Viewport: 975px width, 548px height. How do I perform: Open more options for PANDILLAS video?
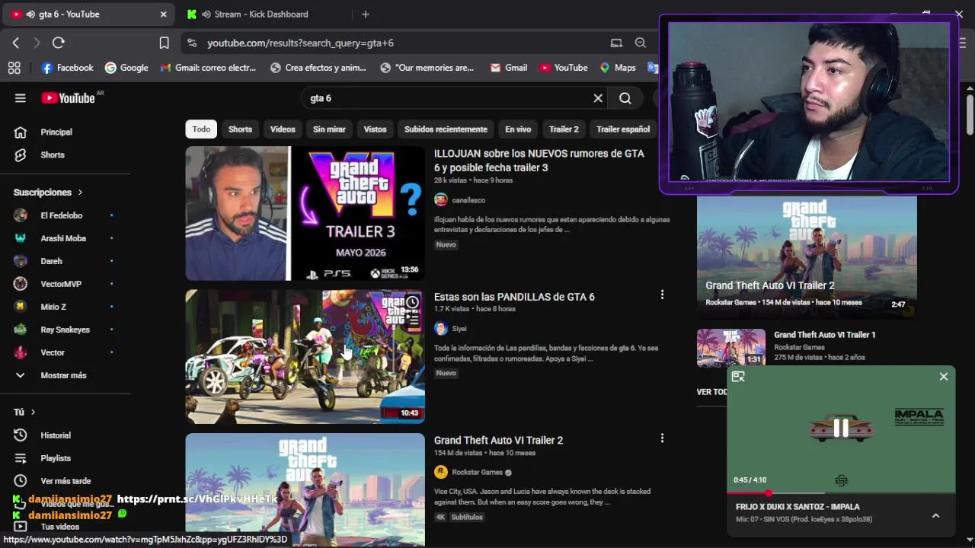pyautogui.click(x=662, y=295)
